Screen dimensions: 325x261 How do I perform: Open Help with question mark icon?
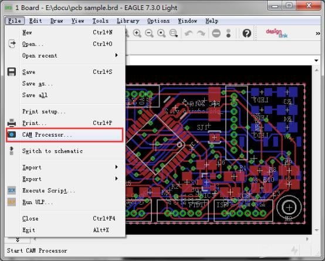(246, 33)
